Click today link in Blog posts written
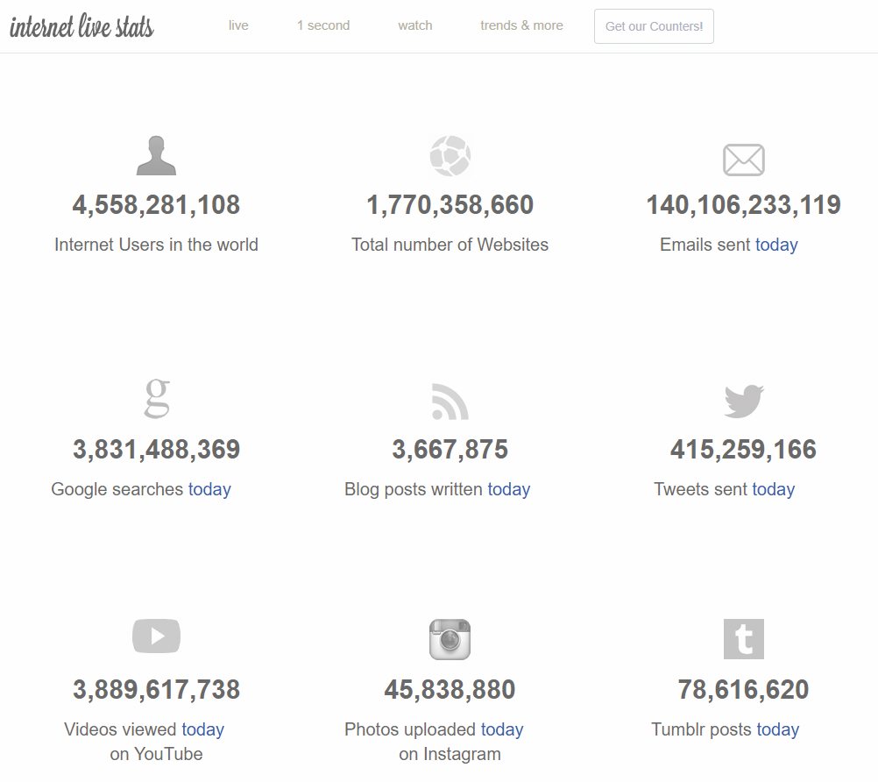This screenshot has width=878, height=782. tap(509, 489)
